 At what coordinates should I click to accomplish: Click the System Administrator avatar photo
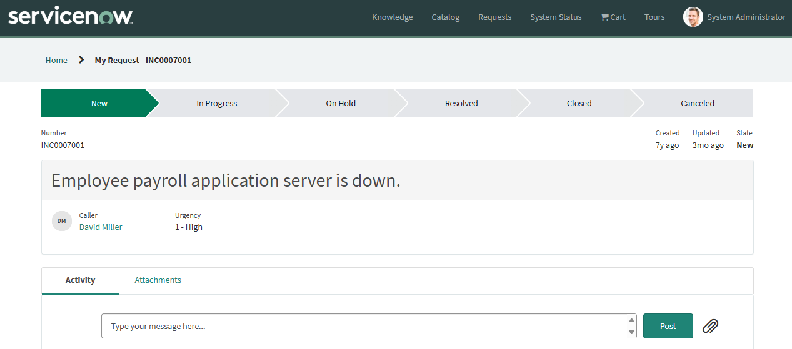pyautogui.click(x=693, y=17)
